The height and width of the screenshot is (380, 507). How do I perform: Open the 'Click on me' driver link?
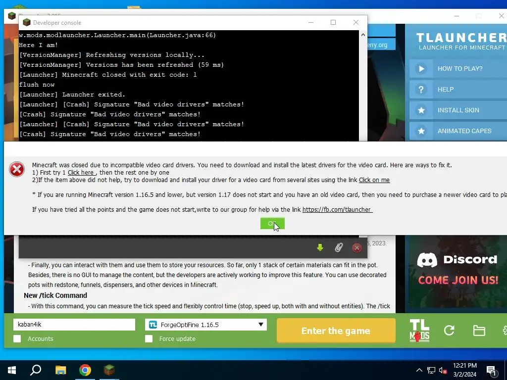tap(374, 180)
